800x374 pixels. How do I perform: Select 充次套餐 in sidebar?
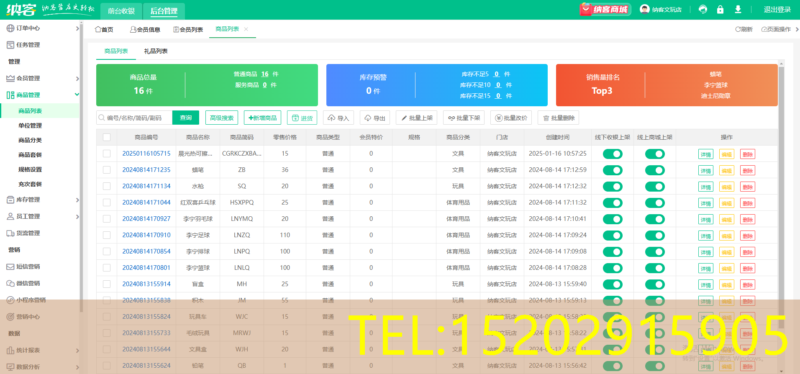(x=30, y=184)
